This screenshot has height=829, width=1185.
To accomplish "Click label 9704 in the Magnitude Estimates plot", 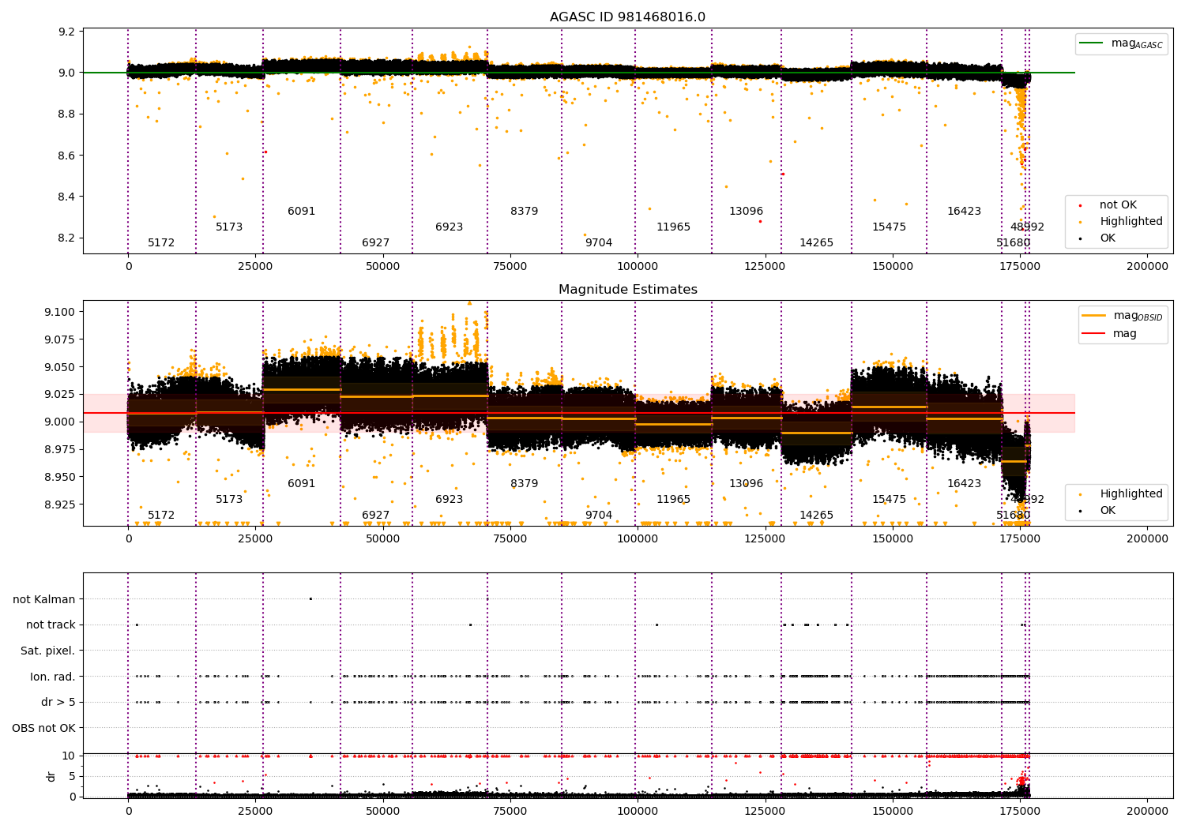I will click(x=598, y=516).
